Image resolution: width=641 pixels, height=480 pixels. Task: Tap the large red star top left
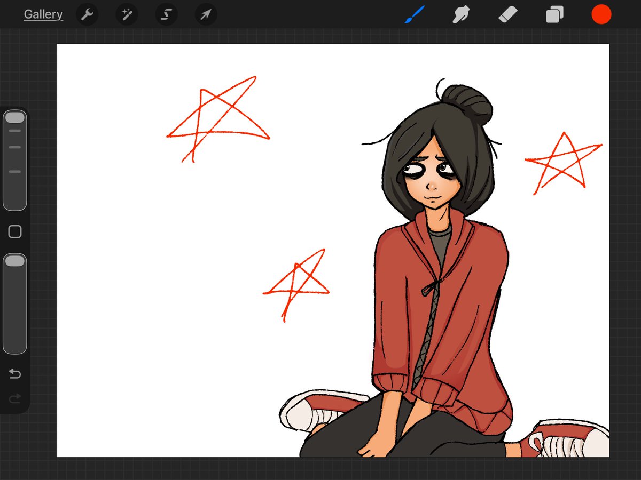click(218, 118)
